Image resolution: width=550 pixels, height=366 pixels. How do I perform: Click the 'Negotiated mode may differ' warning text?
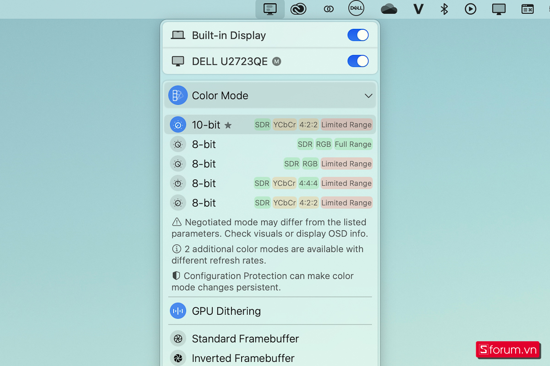tap(269, 228)
